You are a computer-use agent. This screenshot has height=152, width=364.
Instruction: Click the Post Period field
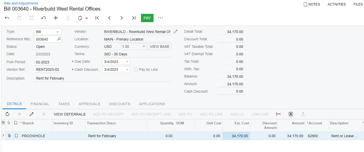[x=48, y=62]
